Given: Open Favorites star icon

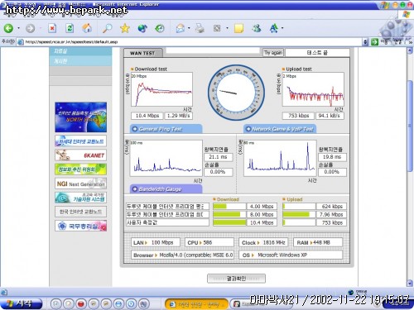Looking at the screenshot, I should pos(125,28).
